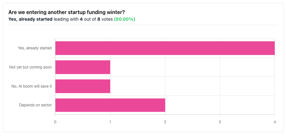Click the x-axis tick label 3

[x=220, y=122]
